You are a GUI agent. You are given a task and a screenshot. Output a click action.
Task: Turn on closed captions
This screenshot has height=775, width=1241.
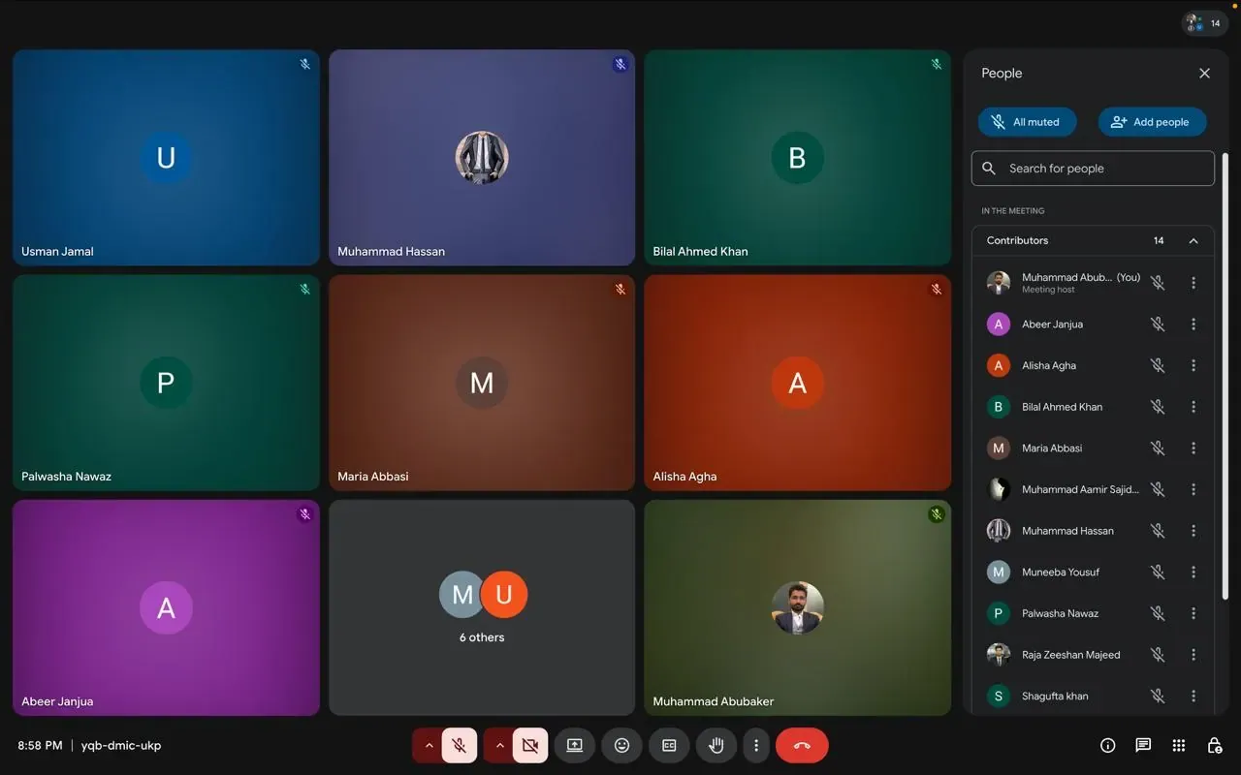pyautogui.click(x=669, y=745)
